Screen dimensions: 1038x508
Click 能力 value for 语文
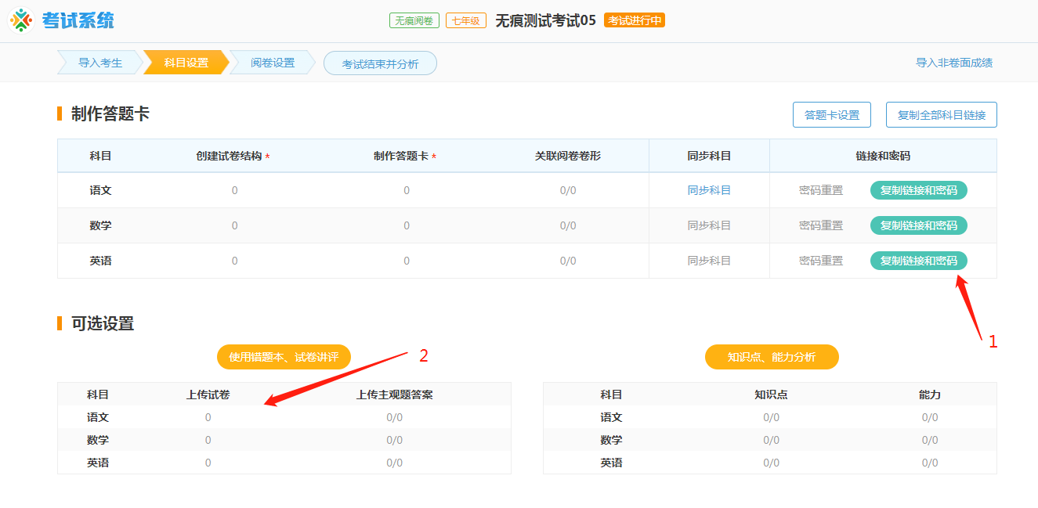[x=930, y=417]
